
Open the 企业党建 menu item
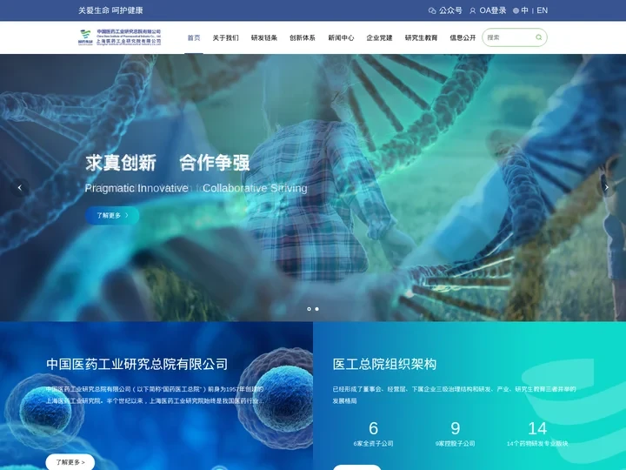coord(379,37)
